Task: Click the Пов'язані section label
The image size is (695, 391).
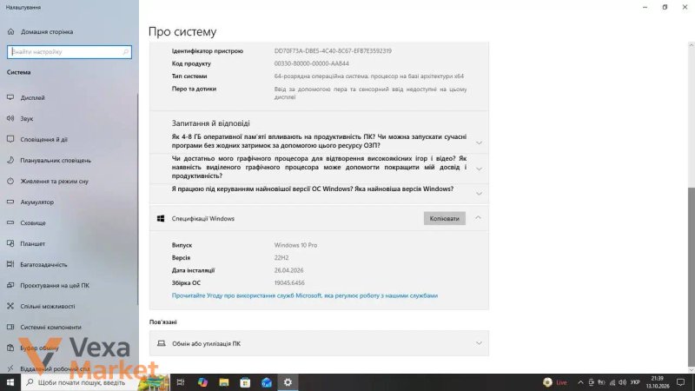Action: point(162,321)
